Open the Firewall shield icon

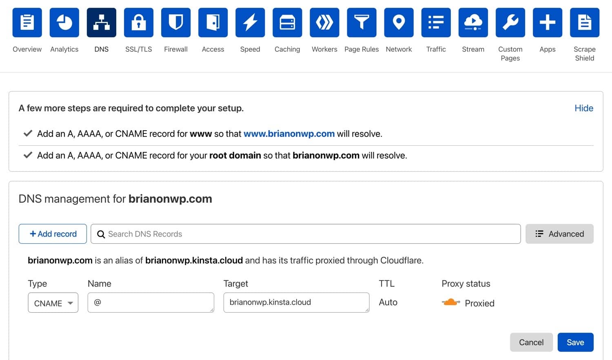point(176,22)
